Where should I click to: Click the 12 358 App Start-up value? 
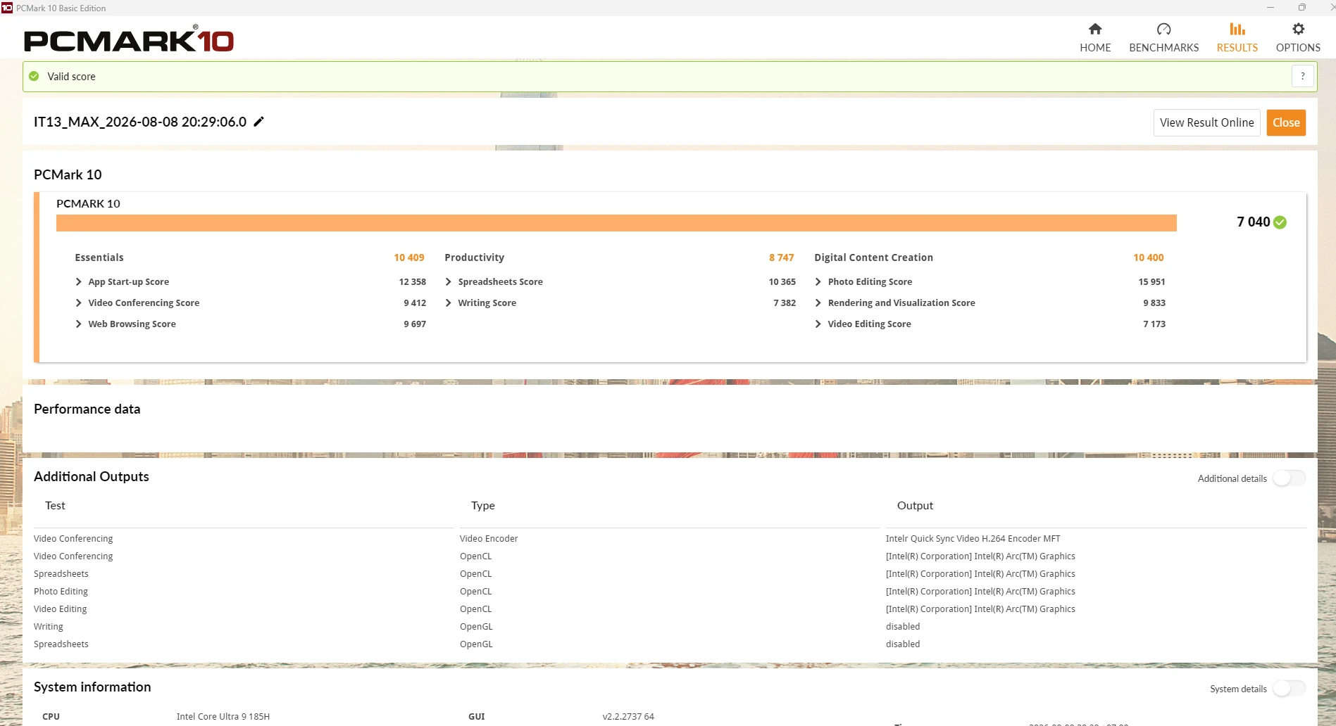coord(413,281)
